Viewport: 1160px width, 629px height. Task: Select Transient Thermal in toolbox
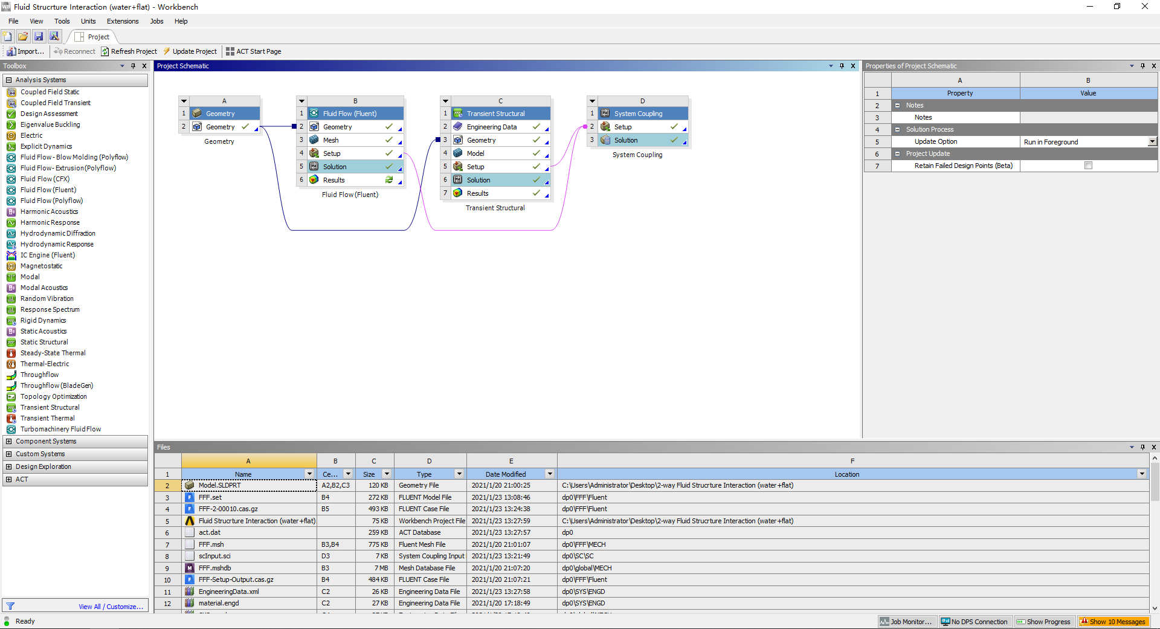point(47,418)
